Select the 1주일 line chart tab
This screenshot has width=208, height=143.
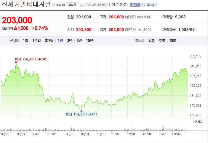(x=36, y=41)
